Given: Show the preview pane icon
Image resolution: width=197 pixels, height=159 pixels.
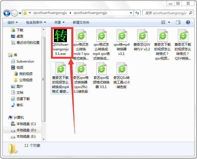Looking at the screenshot, I should pos(178,22).
